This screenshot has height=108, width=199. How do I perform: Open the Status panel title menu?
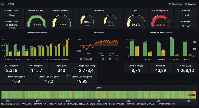99,88
